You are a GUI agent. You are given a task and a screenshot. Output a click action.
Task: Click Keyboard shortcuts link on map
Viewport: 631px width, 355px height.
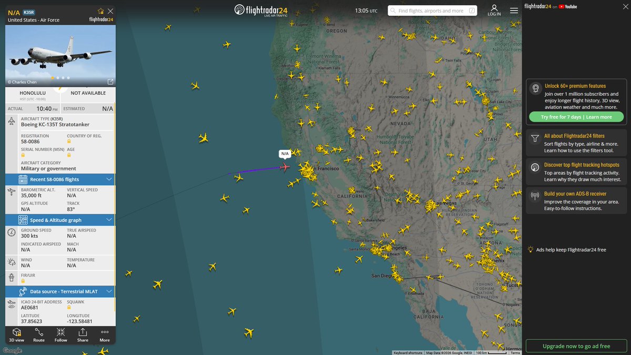click(408, 352)
